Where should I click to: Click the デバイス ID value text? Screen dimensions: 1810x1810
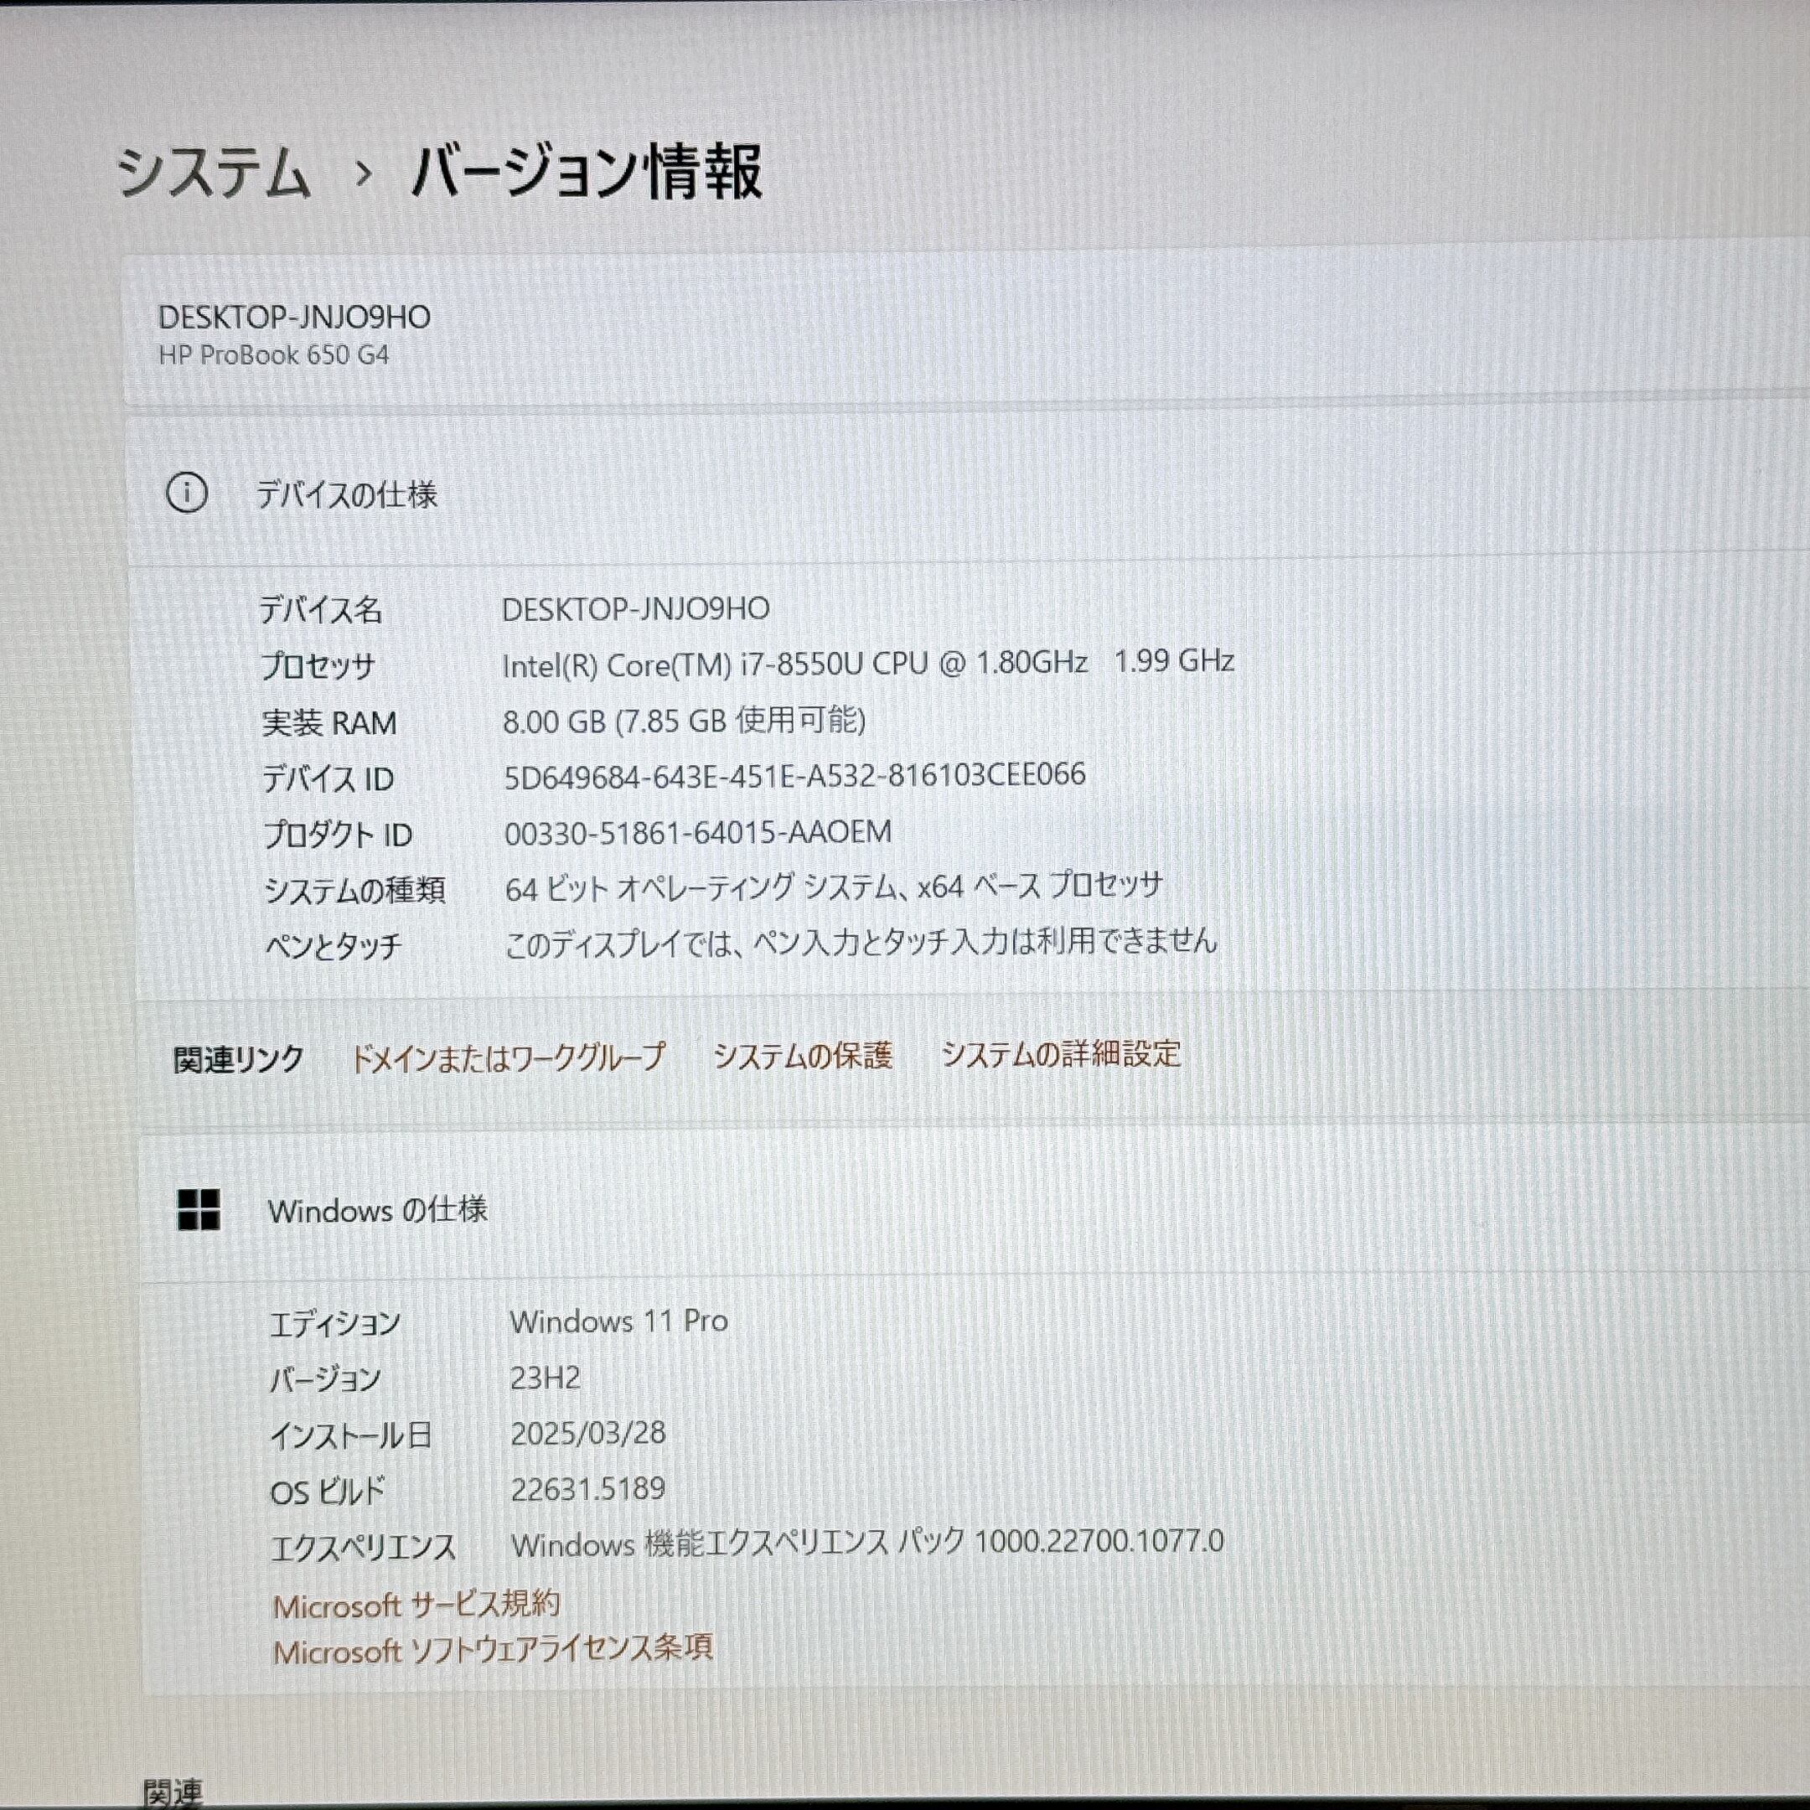pos(794,776)
